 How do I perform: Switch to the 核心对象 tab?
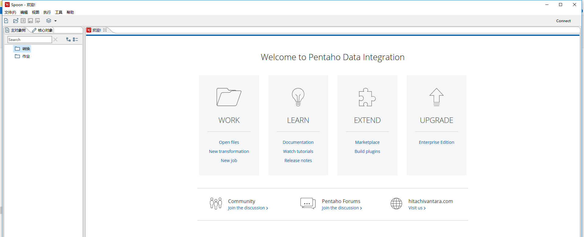(x=43, y=30)
